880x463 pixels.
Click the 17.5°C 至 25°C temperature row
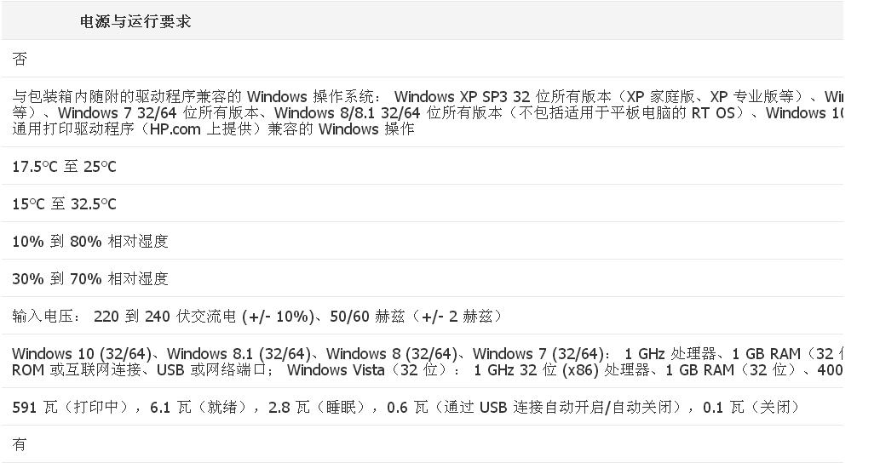coord(64,167)
